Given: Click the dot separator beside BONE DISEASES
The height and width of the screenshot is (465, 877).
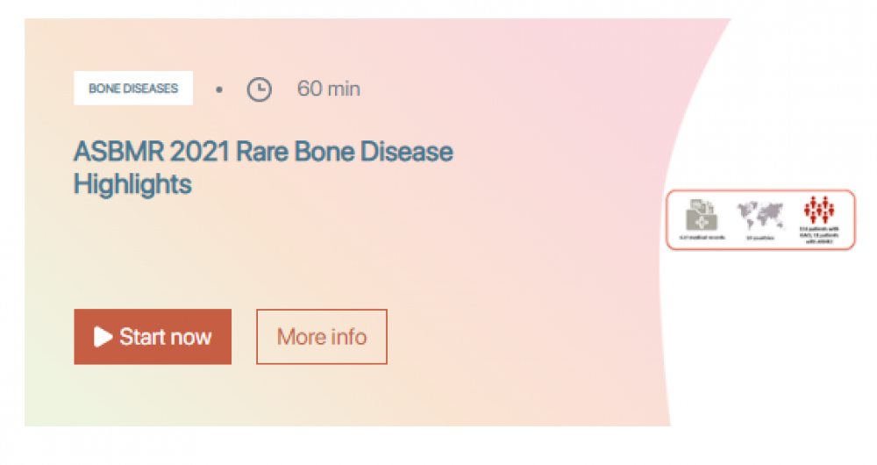Looking at the screenshot, I should (219, 89).
